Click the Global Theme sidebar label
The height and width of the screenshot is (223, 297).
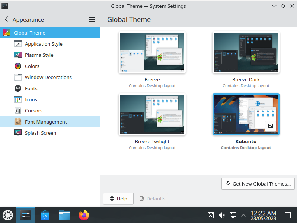(x=29, y=33)
